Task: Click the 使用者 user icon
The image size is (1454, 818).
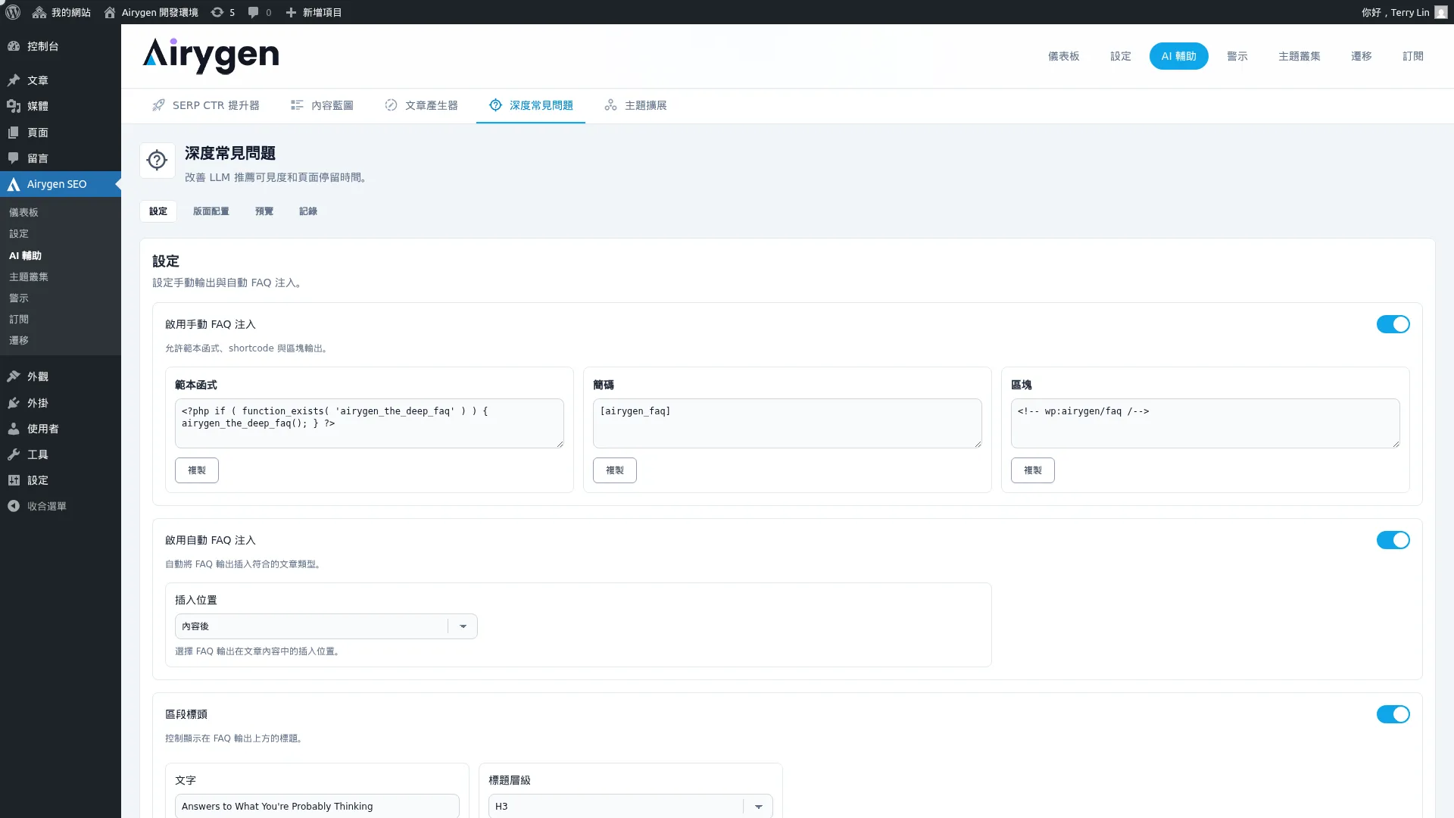Action: pyautogui.click(x=14, y=429)
